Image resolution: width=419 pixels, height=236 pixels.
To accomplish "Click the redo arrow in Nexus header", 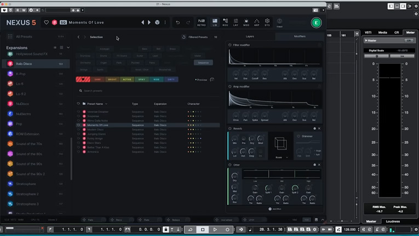I will click(x=188, y=22).
